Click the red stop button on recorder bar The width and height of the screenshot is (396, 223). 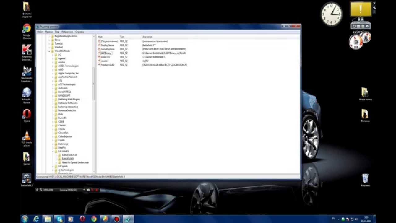click(97, 190)
